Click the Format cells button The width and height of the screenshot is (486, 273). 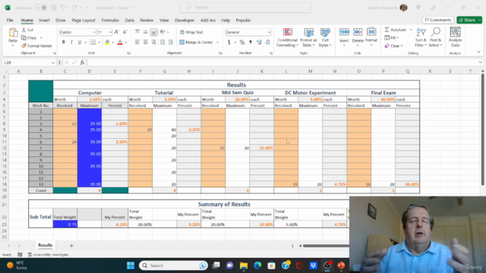pos(371,37)
